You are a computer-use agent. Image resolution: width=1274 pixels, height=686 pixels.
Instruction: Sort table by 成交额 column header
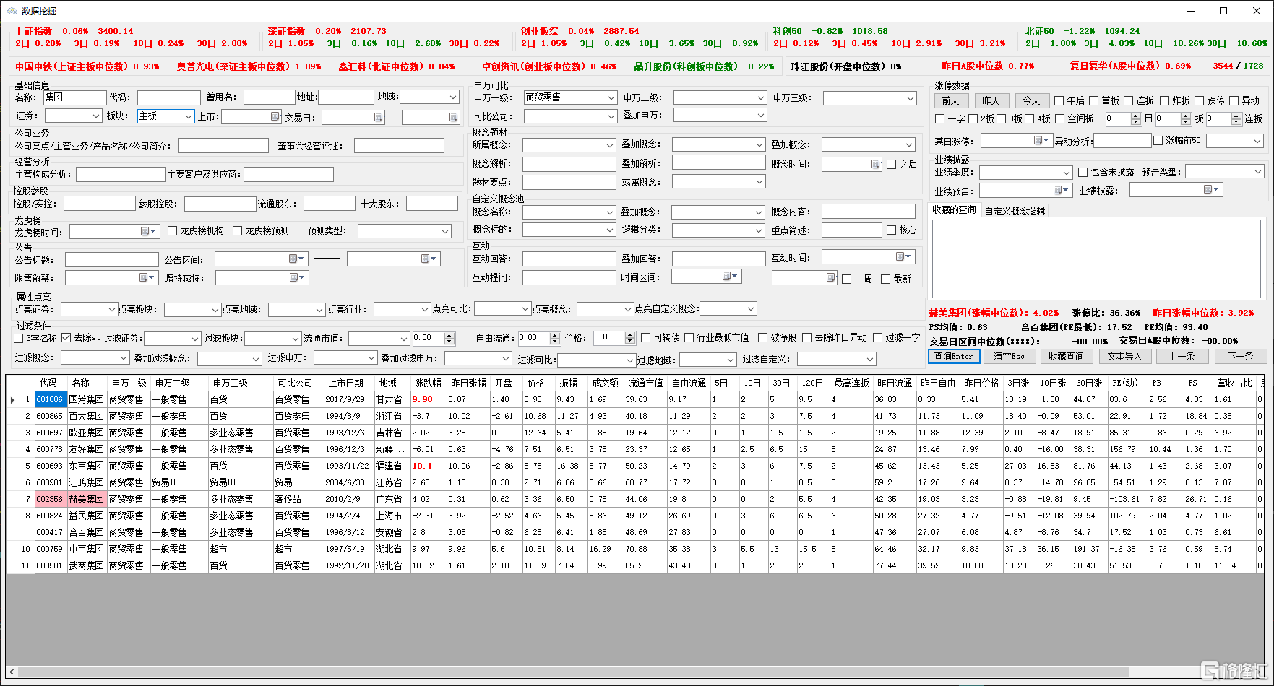pyautogui.click(x=605, y=383)
